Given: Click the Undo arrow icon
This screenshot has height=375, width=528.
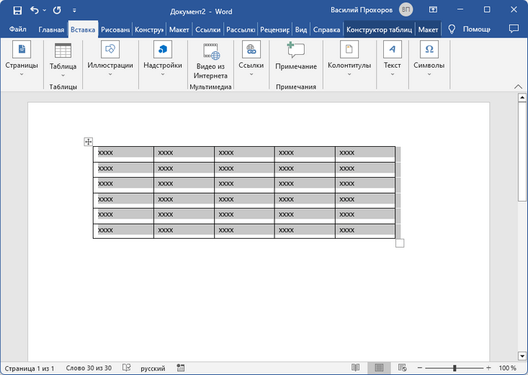Looking at the screenshot, I should click(x=35, y=10).
